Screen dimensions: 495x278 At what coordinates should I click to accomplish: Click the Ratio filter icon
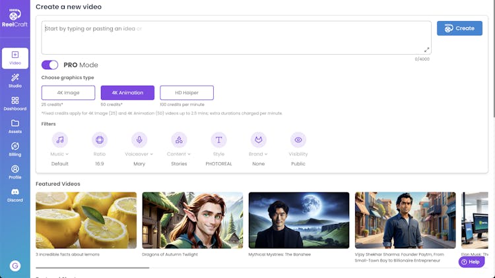point(100,140)
